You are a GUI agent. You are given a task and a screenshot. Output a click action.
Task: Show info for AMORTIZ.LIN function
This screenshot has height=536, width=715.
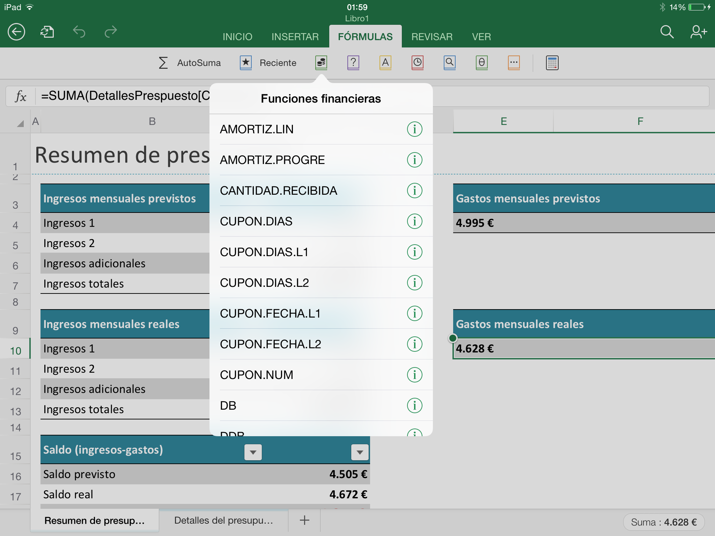pos(414,129)
